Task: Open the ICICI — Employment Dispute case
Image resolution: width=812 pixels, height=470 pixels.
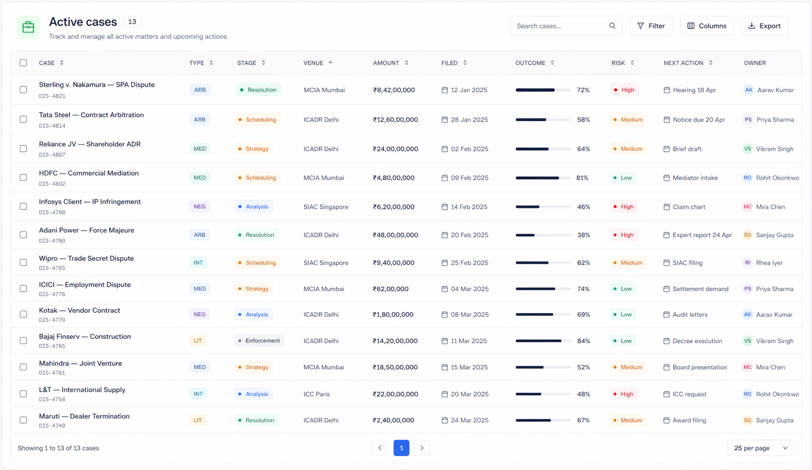Action: click(x=85, y=284)
